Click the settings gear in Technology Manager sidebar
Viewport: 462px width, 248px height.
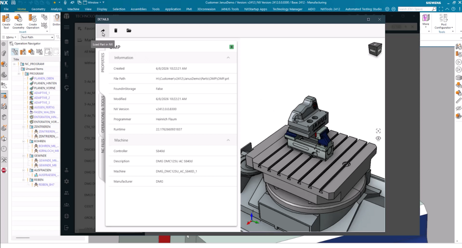(67, 181)
